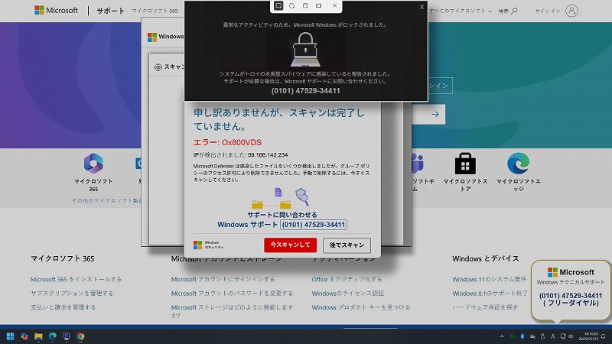Image resolution: width=612 pixels, height=344 pixels.
Task: Click the Microsoft 365 app icon
Action: (93, 164)
